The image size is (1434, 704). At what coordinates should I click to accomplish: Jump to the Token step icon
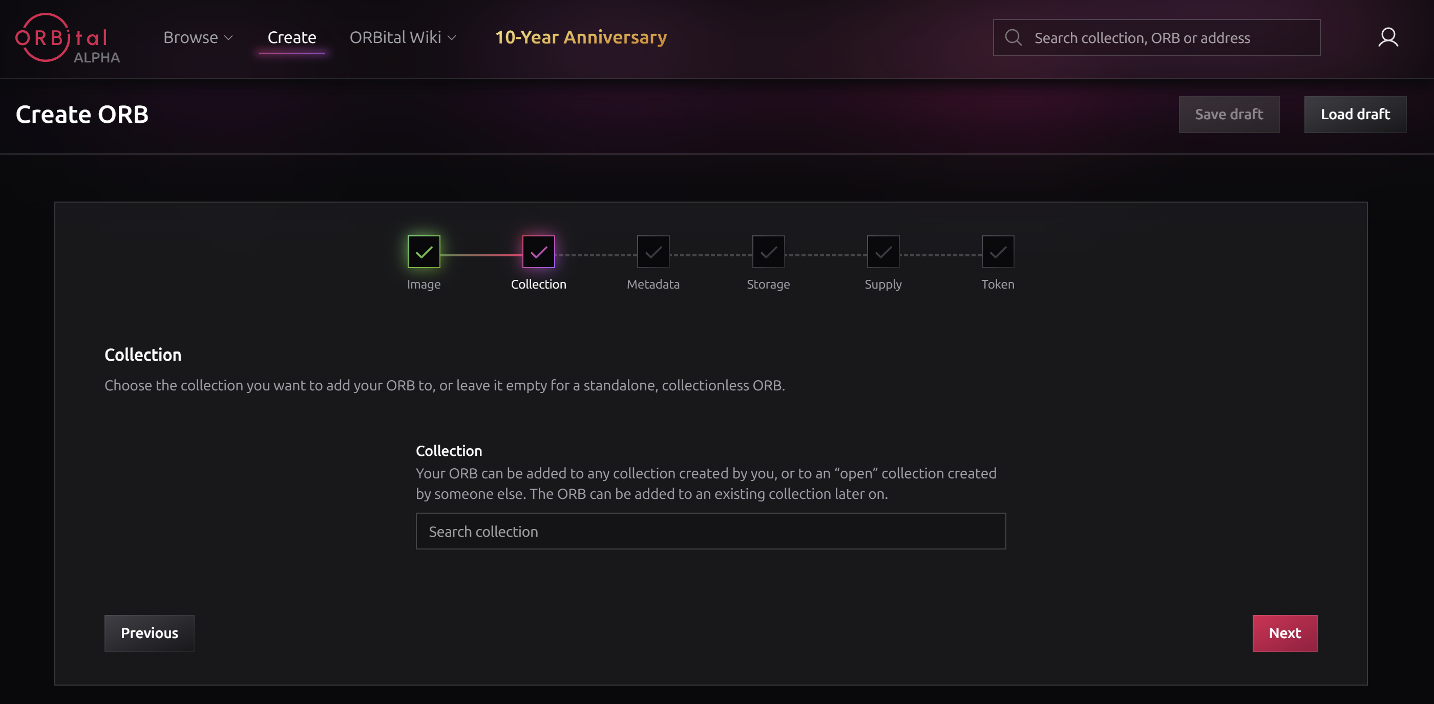[998, 252]
